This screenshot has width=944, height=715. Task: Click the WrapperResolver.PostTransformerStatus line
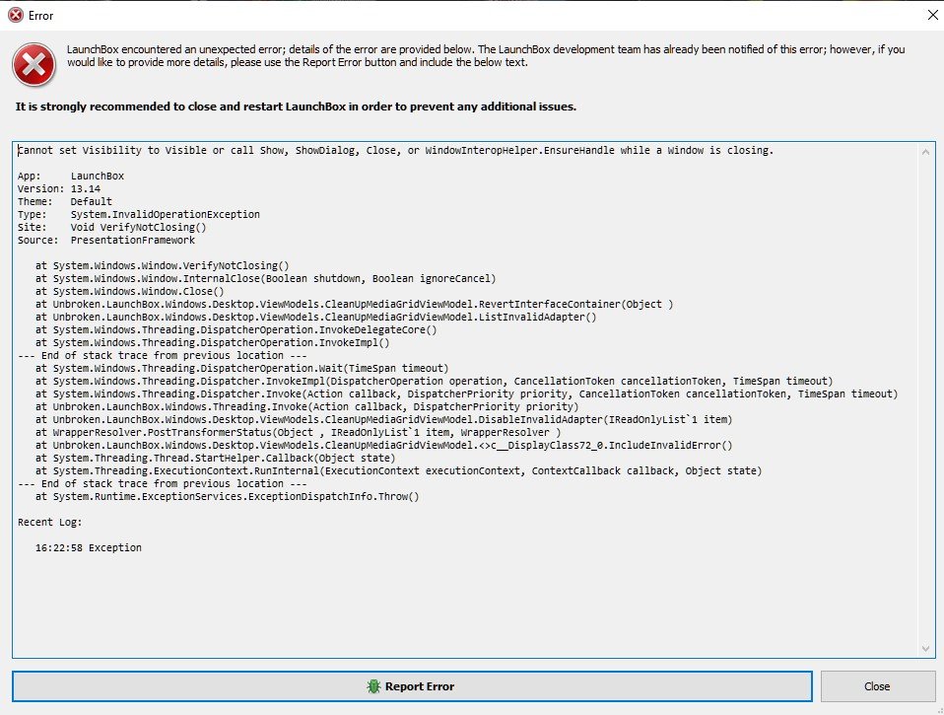pos(298,433)
